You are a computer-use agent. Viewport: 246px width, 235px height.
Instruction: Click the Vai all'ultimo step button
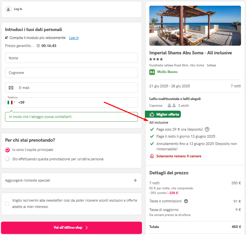[x=71, y=228]
